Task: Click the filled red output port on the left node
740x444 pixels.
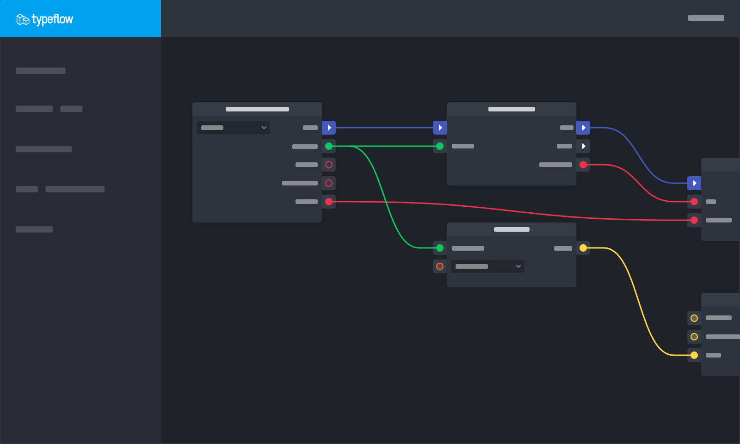Action: coord(329,202)
